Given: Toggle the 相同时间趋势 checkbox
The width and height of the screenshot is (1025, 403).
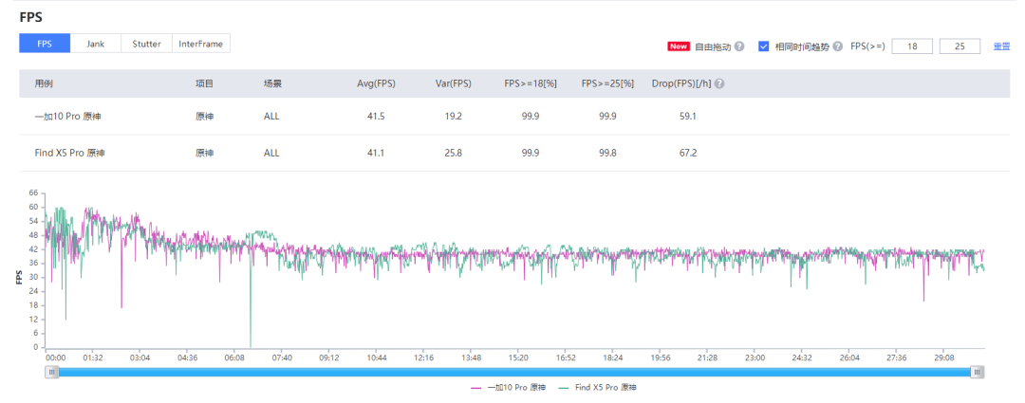Looking at the screenshot, I should point(764,46).
